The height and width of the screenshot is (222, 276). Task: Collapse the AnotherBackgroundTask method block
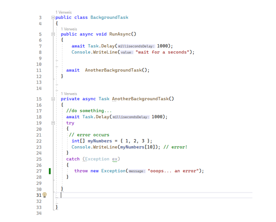pyautogui.click(x=53, y=99)
